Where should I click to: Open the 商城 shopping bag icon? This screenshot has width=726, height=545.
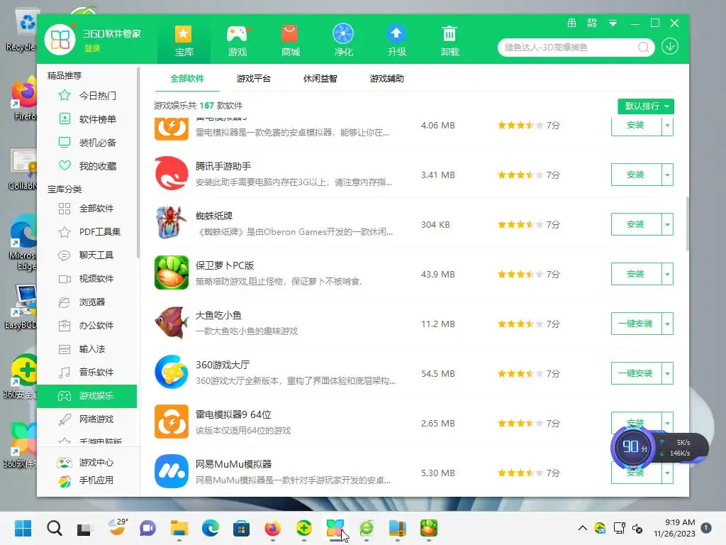pos(290,40)
